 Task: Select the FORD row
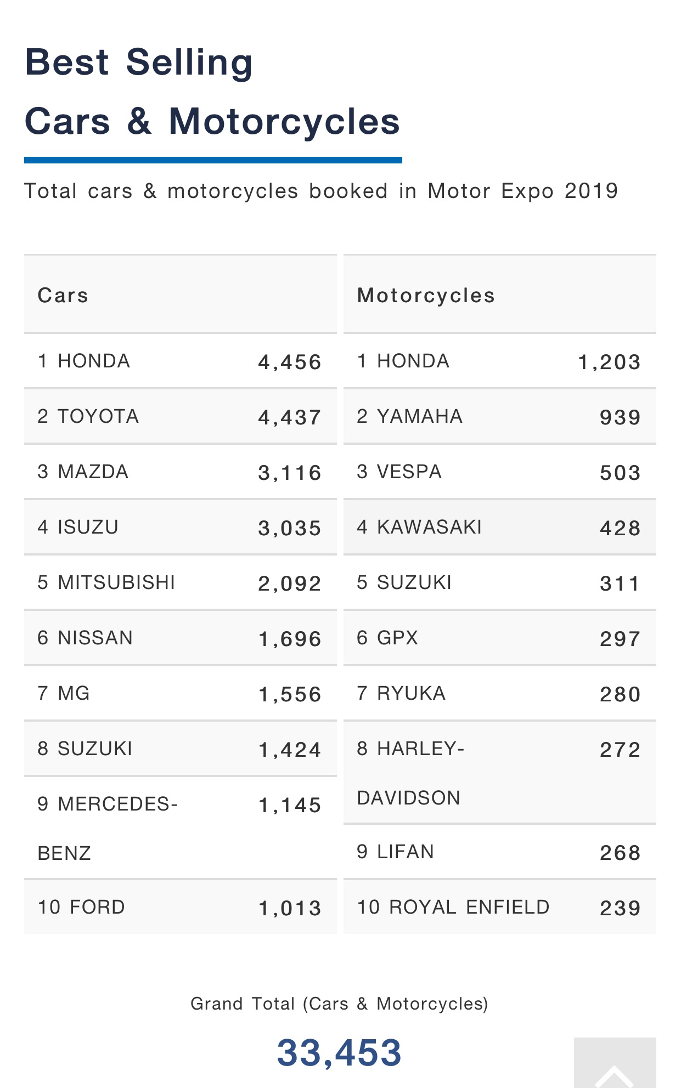tap(181, 907)
